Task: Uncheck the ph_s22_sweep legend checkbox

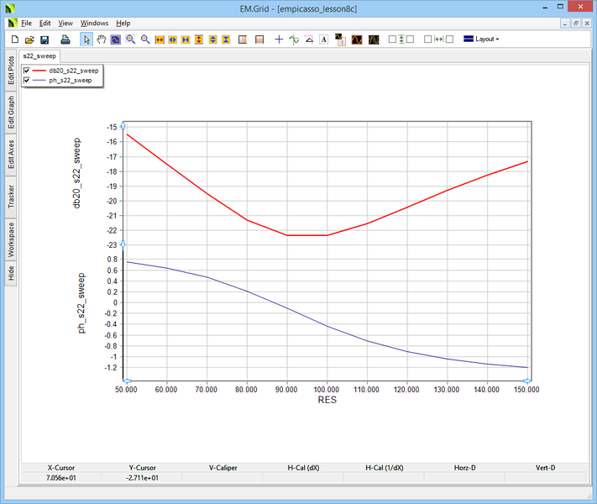Action: (x=27, y=81)
